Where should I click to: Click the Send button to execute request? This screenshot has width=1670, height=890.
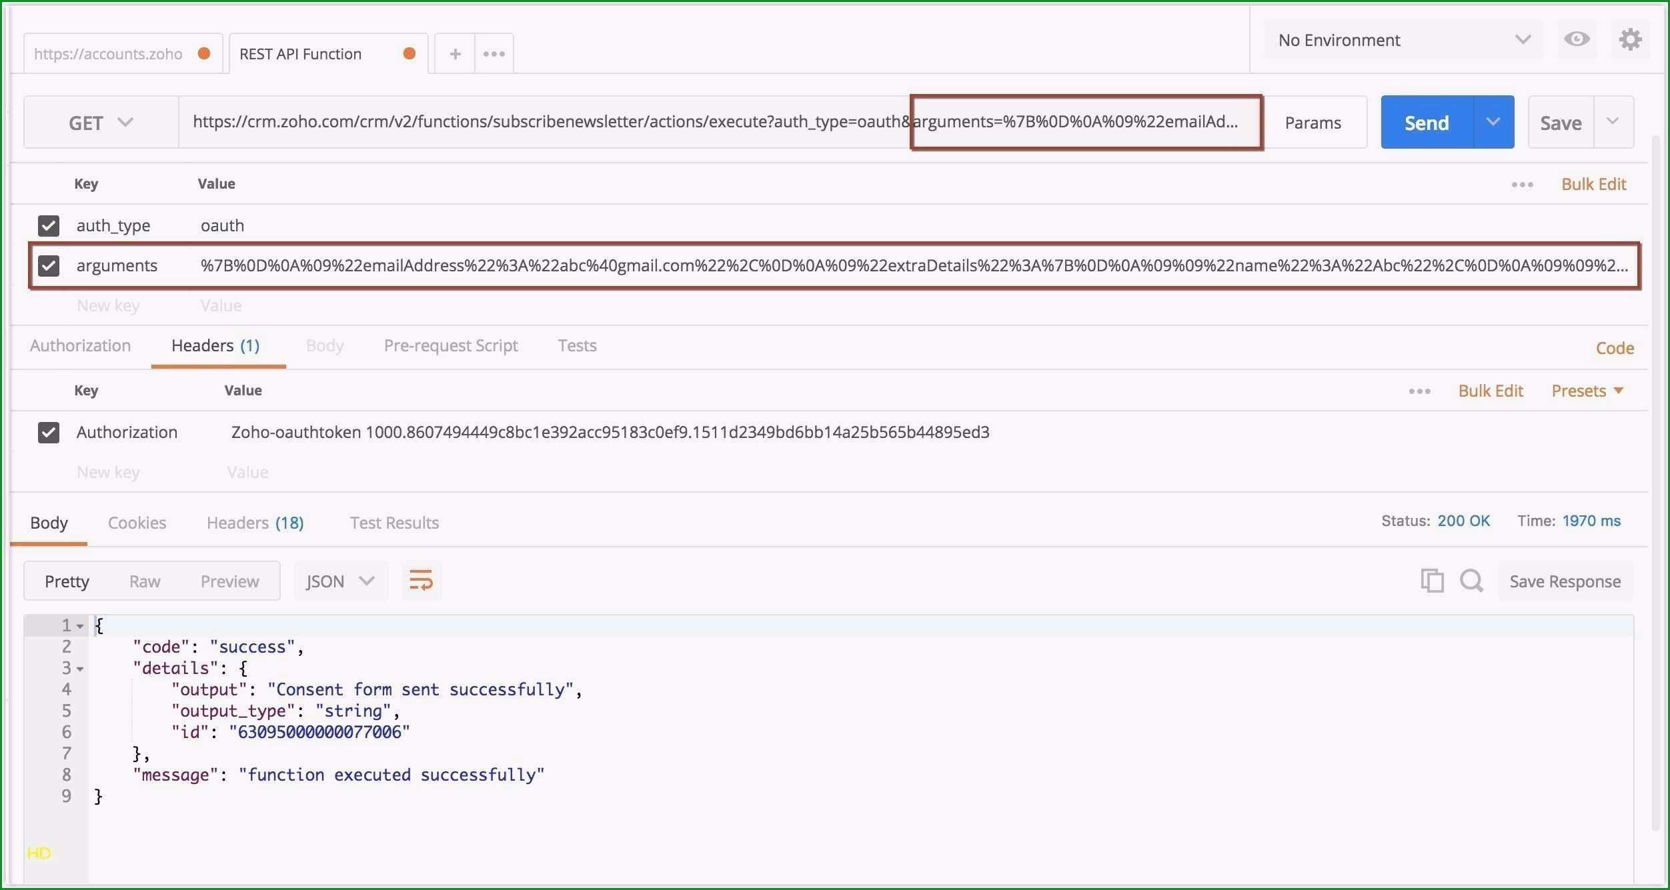pos(1426,121)
